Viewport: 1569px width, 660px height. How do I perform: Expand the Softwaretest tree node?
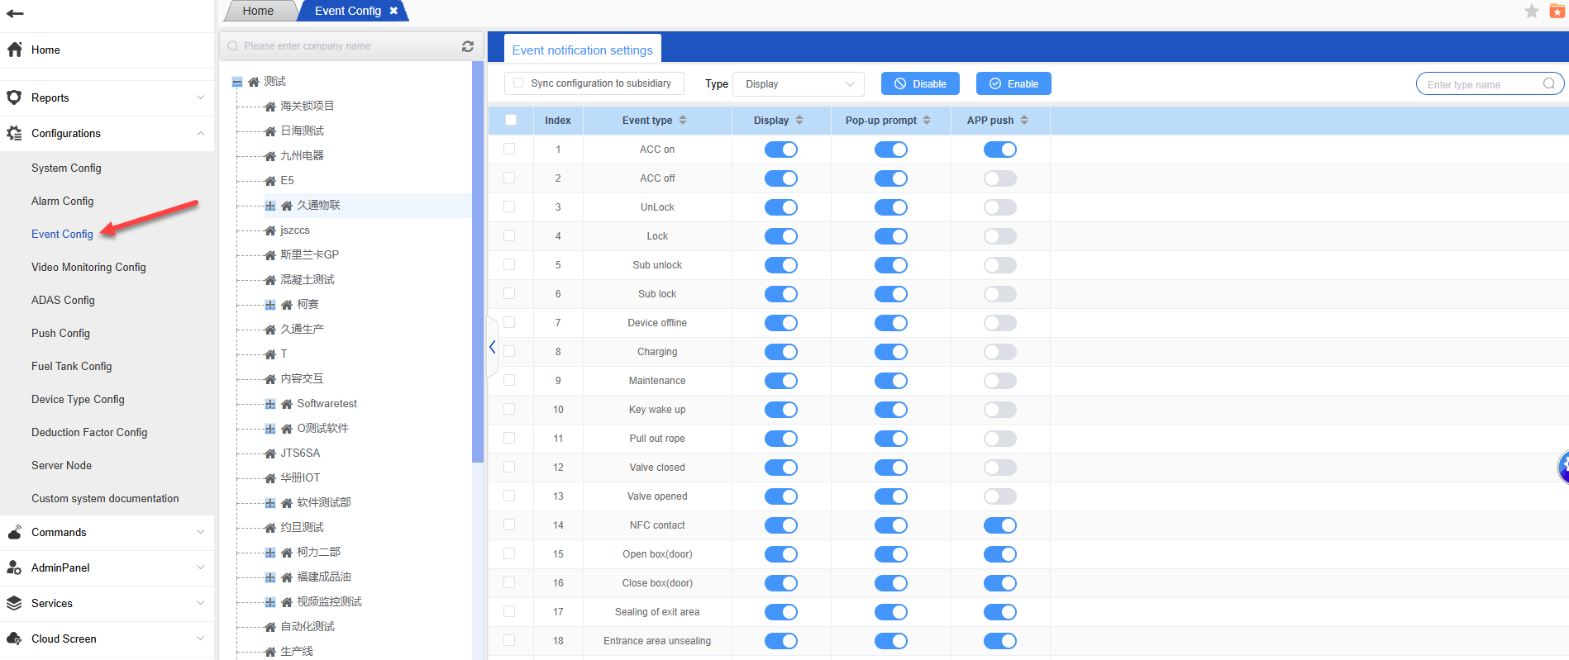click(270, 404)
